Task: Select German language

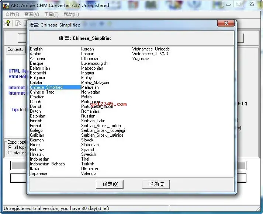Action: tap(37, 140)
